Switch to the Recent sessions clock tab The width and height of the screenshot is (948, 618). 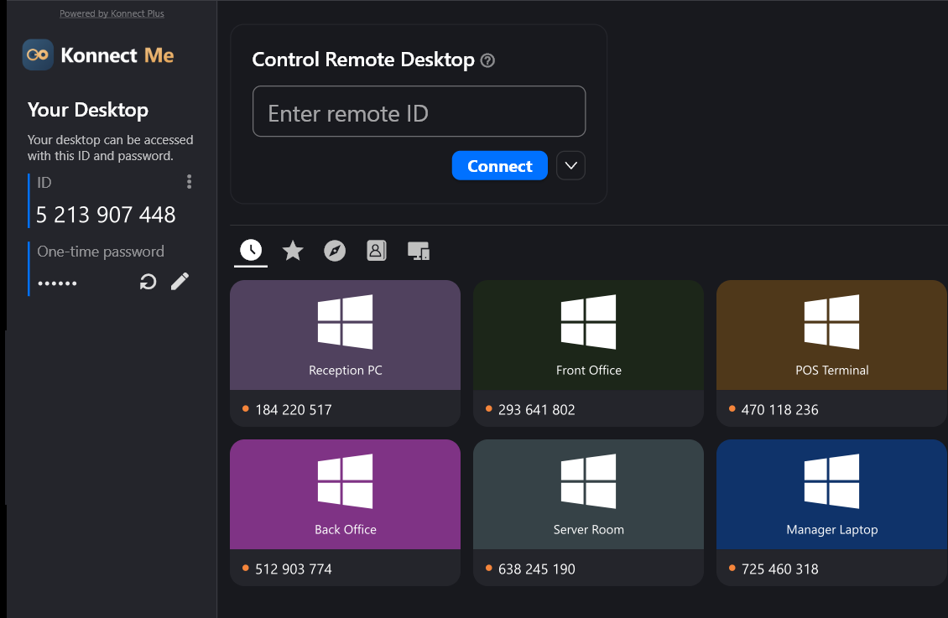tap(251, 250)
